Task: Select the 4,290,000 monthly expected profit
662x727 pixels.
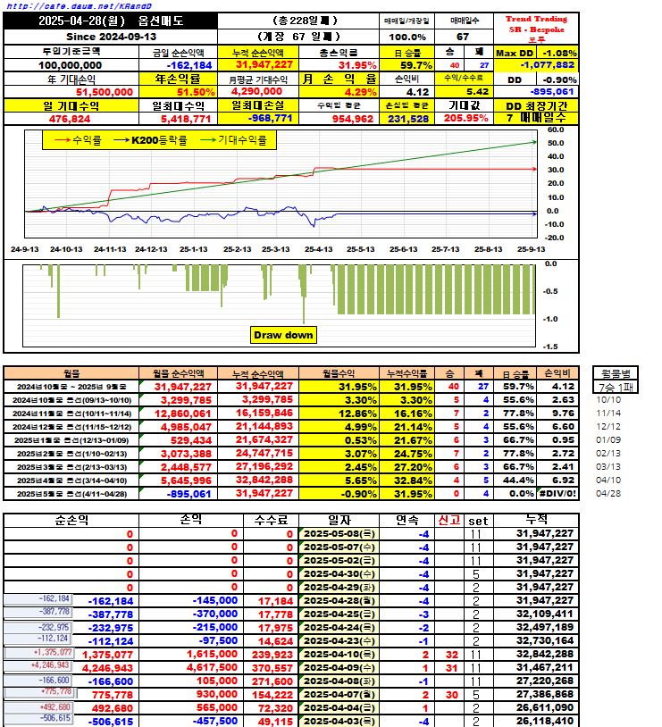Action: point(256,91)
